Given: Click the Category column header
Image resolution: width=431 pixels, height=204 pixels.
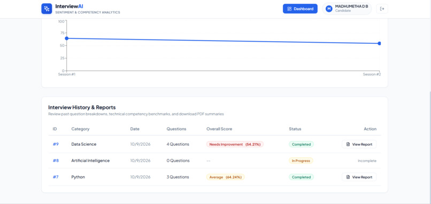Looking at the screenshot, I should (x=80, y=129).
